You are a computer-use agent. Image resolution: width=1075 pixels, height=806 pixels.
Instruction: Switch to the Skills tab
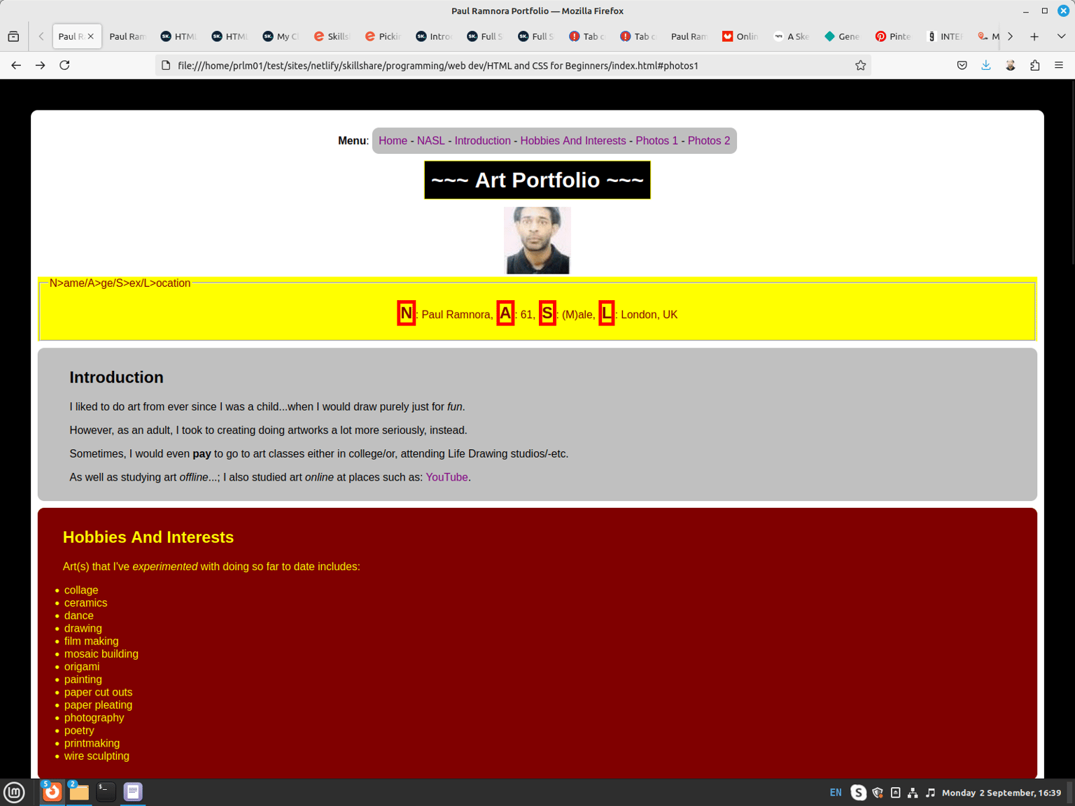(x=332, y=36)
